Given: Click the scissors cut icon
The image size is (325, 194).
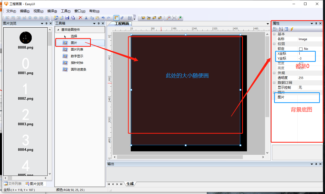Looking at the screenshot, I should [86, 18].
